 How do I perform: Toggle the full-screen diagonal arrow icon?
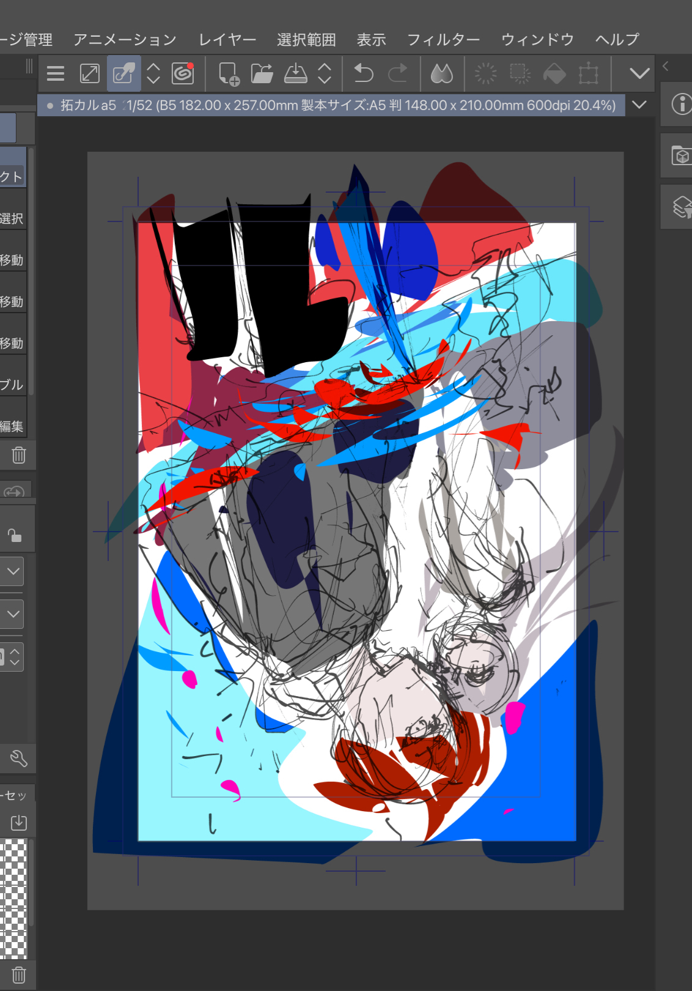(90, 74)
